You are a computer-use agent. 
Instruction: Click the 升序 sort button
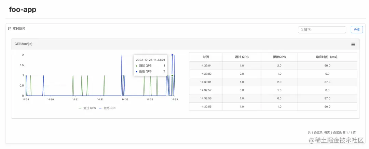[357, 30]
